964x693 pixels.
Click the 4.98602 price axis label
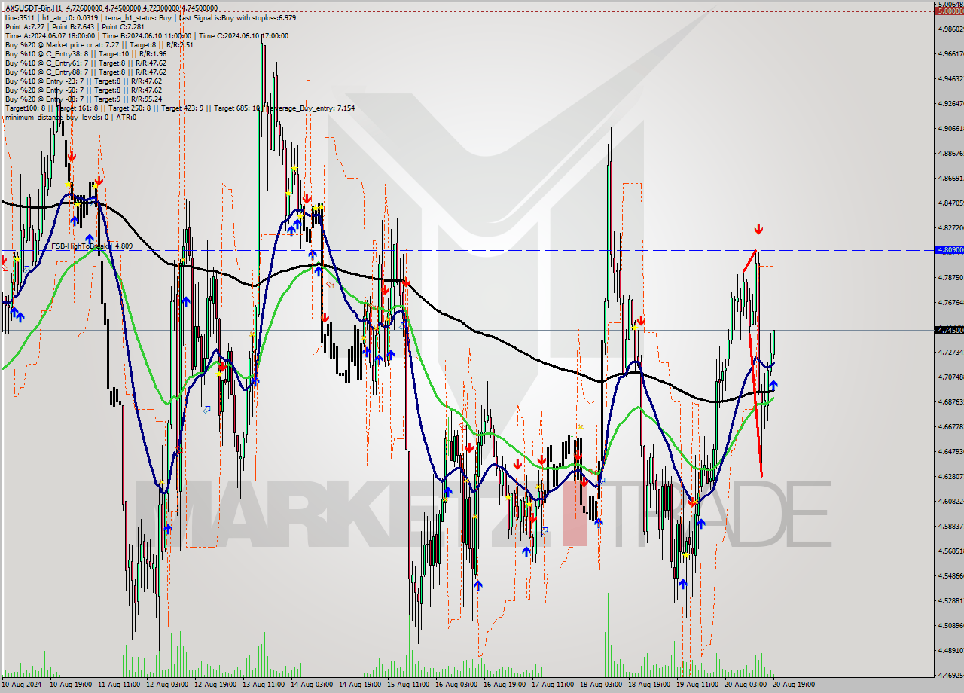(950, 29)
